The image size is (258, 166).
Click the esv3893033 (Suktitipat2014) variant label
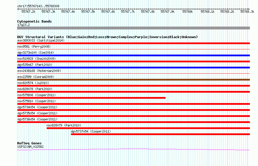pyautogui.click(x=41, y=40)
